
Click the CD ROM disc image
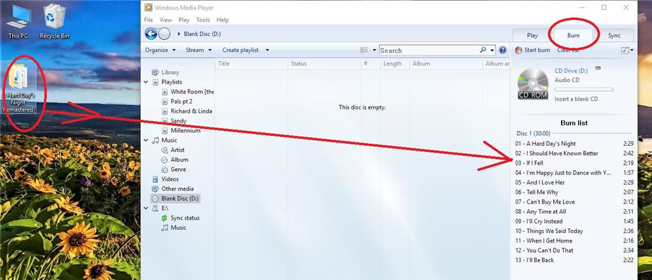(533, 84)
